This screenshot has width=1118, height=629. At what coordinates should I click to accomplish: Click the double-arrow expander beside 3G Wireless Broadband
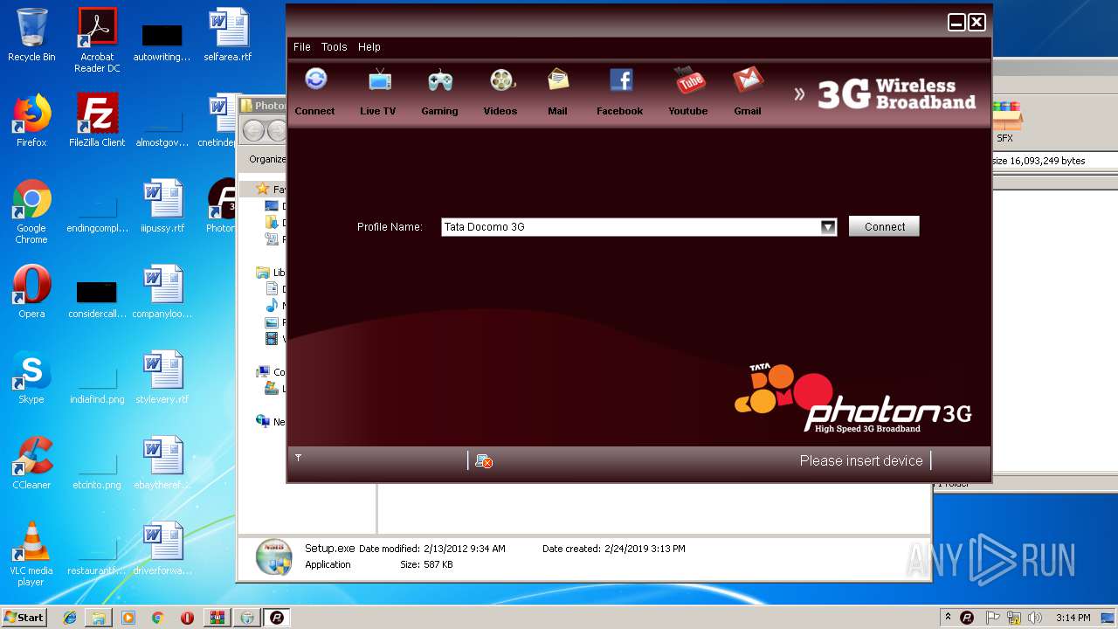pos(799,93)
